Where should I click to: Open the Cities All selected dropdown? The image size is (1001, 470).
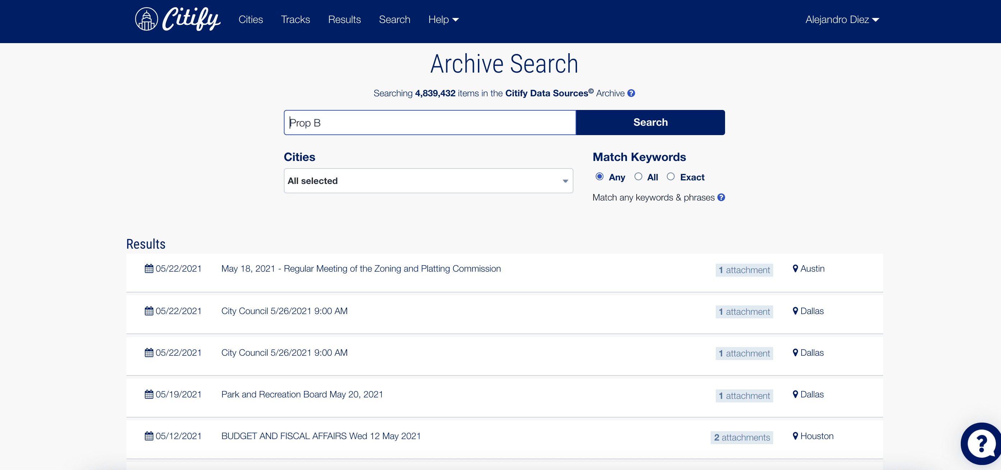[428, 181]
